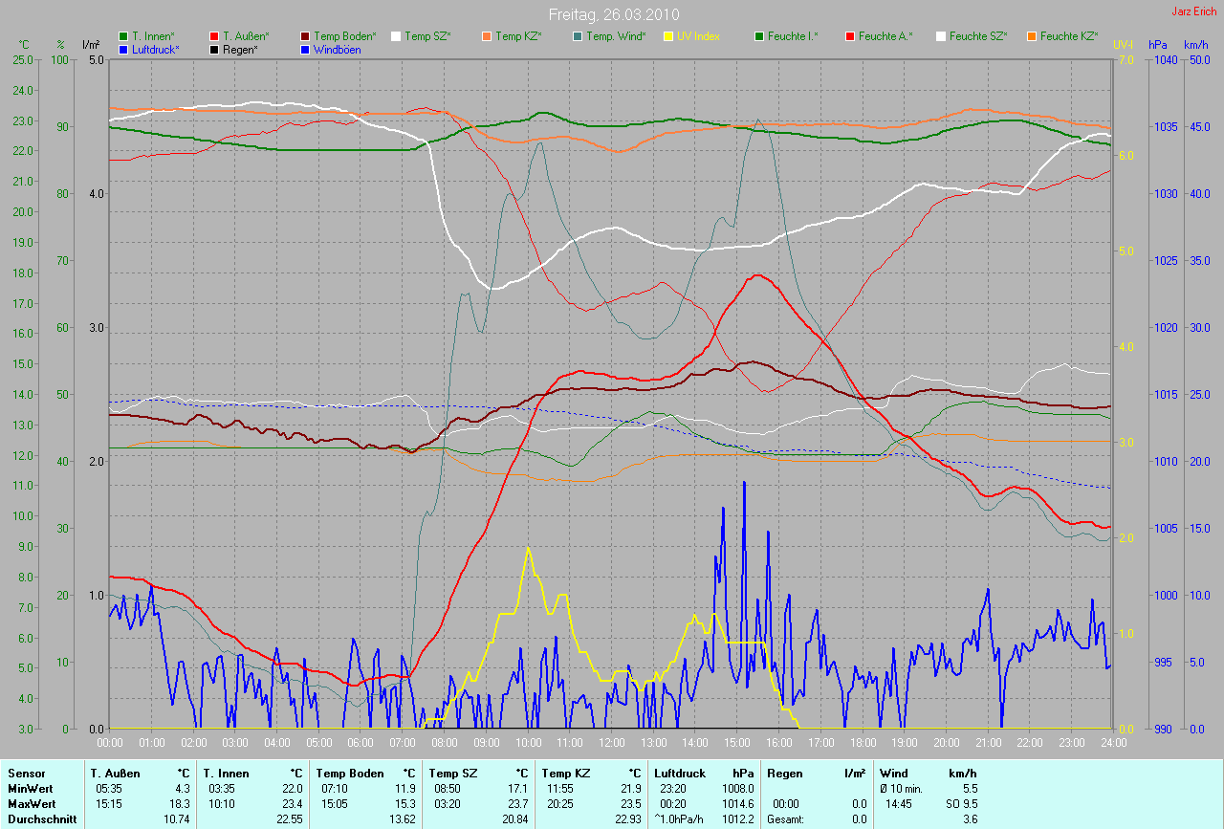The width and height of the screenshot is (1224, 829).
Task: Click the white Temp SZ legend square
Action: (396, 36)
